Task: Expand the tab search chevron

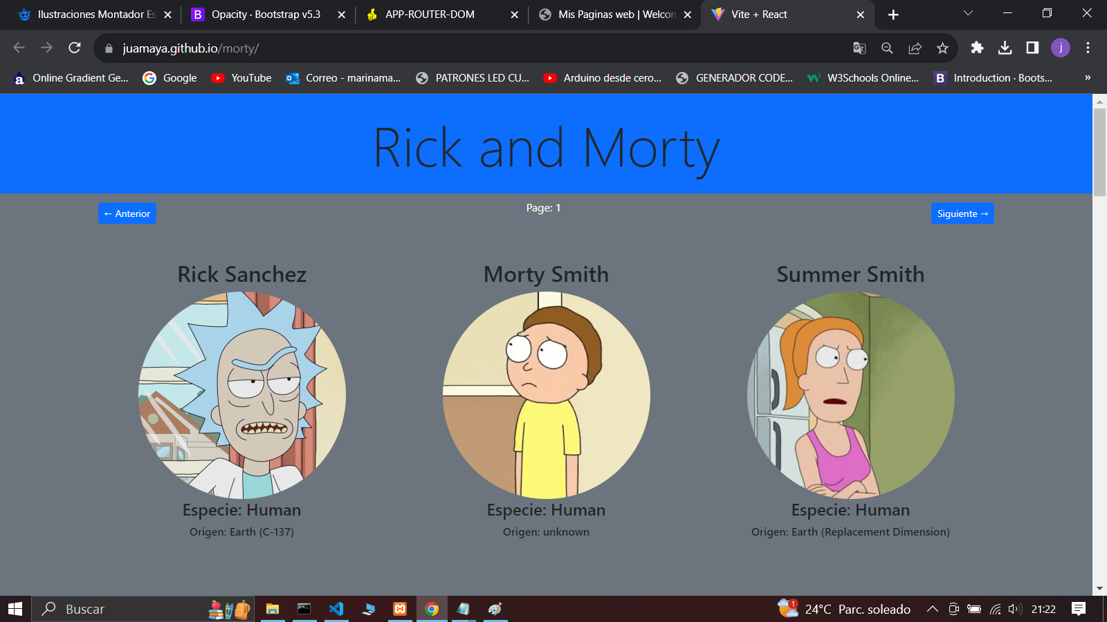Action: 968,13
